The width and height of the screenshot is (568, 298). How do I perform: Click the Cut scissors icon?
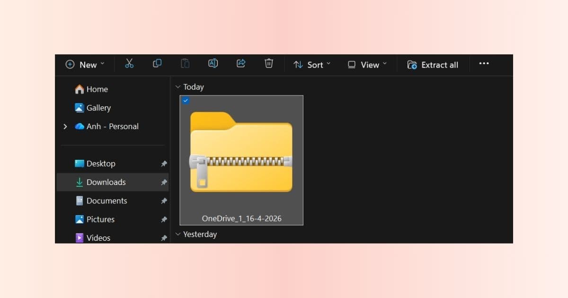pyautogui.click(x=129, y=64)
